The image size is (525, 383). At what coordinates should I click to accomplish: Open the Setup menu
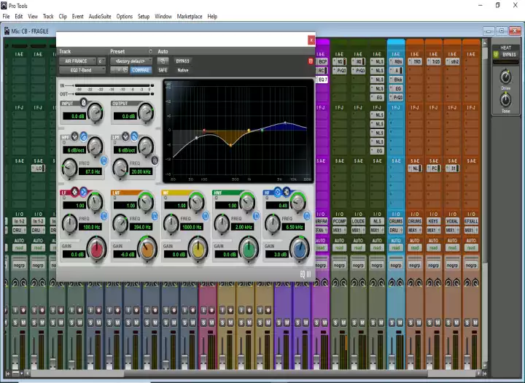click(144, 16)
